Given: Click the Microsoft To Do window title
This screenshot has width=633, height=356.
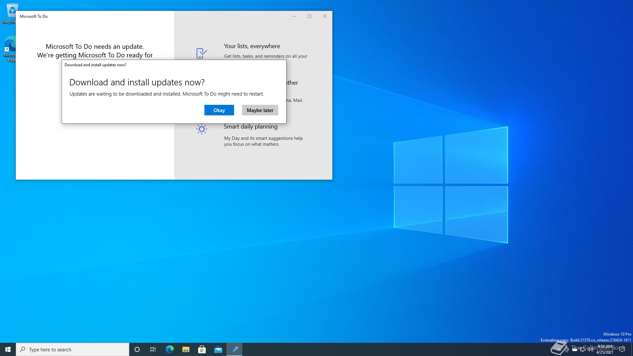Looking at the screenshot, I should 34,16.
